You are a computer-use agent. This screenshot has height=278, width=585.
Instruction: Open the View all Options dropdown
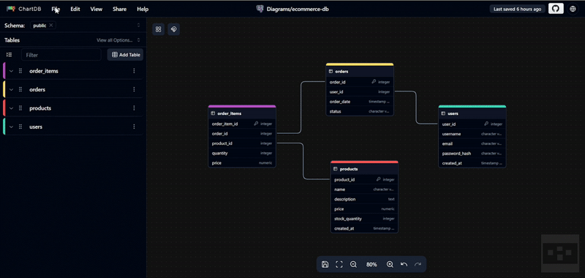[118, 40]
